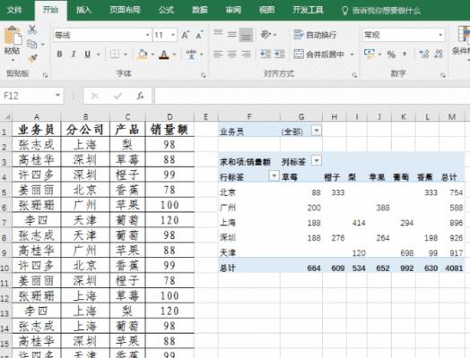Open 列标签 filter dropdown
The width and height of the screenshot is (470, 358).
(x=316, y=160)
